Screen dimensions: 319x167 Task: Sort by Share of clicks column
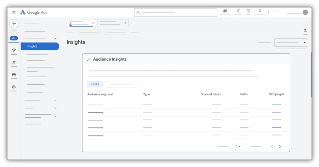tap(211, 94)
